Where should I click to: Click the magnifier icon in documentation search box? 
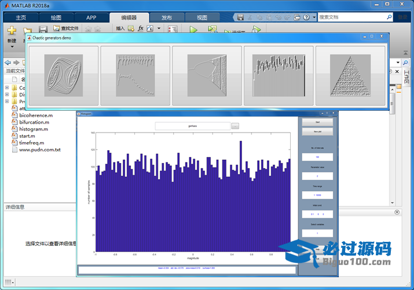coord(389,17)
